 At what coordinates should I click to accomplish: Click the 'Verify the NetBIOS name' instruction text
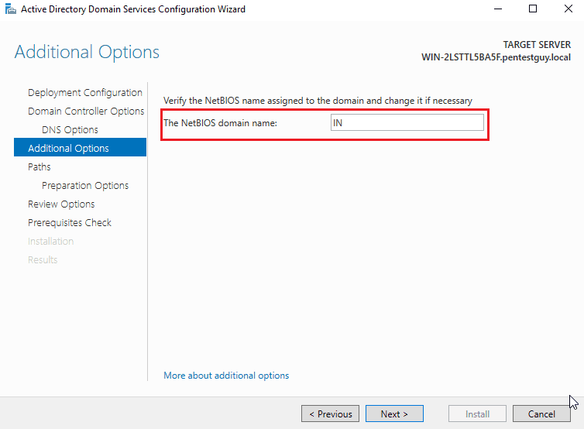[x=318, y=101]
